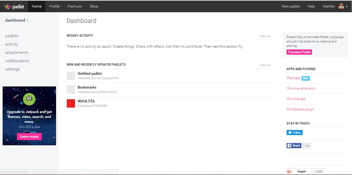The image size is (352, 175).
Task: Click the blegorburu/f18b2s8lrr path text
Action: [x=93, y=106]
